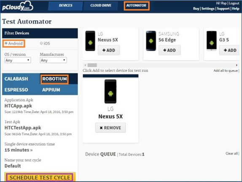Image resolution: width=242 pixels, height=182 pixels.
Task: Click the Samsung S6 Edge phone image
Action: [x=151, y=41]
